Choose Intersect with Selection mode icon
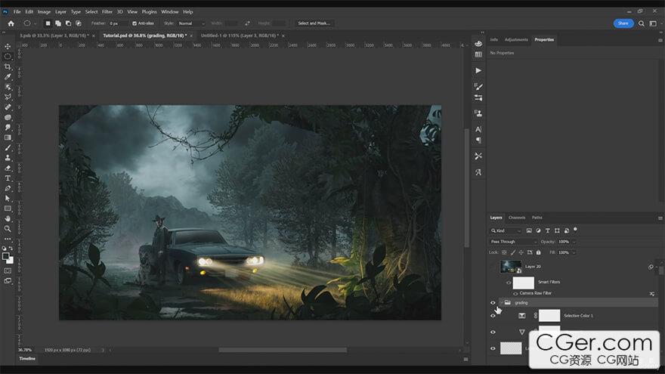This screenshot has height=374, width=665. click(x=79, y=23)
